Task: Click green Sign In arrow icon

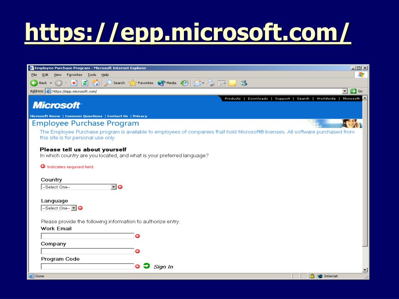Action: tap(147, 266)
